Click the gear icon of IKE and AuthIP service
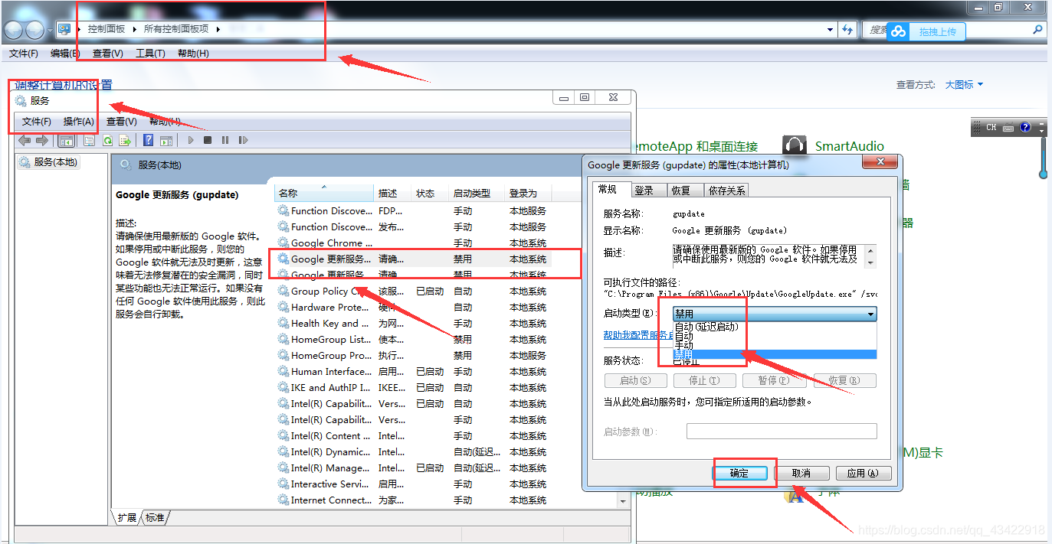 tap(283, 388)
